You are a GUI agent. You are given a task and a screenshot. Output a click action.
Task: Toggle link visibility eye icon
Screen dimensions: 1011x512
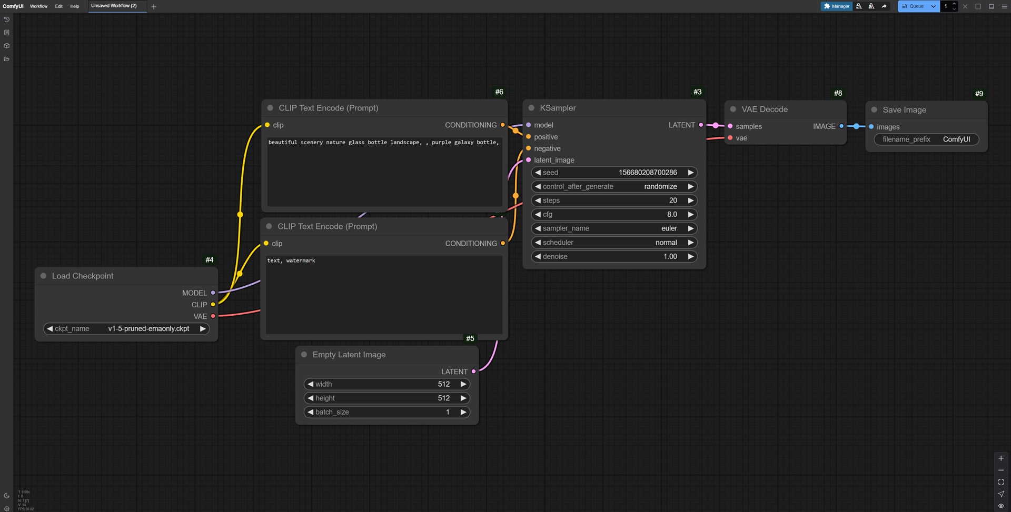(1001, 506)
